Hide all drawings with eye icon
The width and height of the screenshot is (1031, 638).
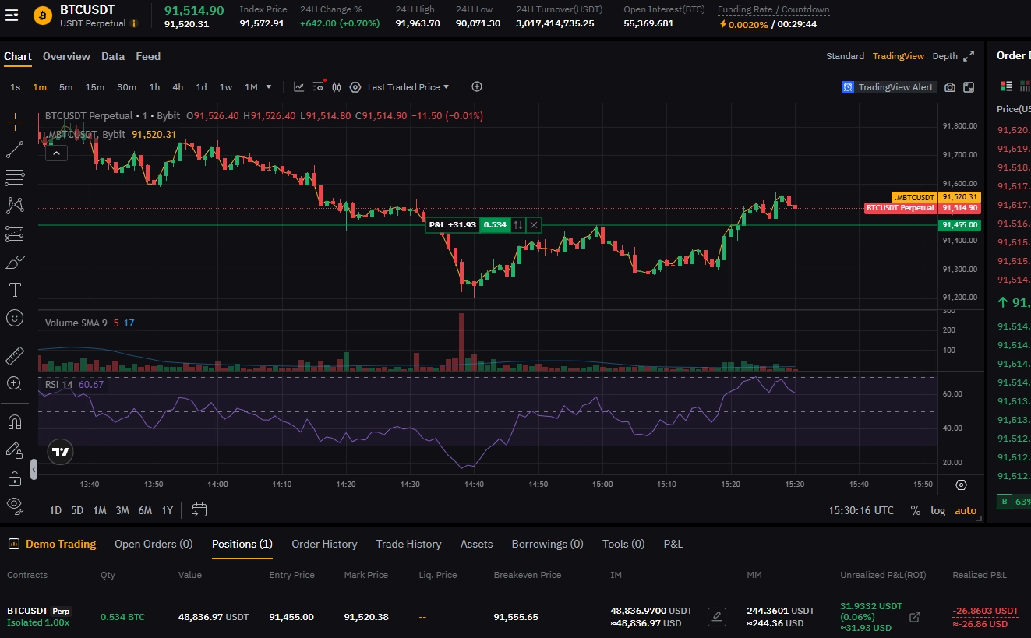pos(15,504)
